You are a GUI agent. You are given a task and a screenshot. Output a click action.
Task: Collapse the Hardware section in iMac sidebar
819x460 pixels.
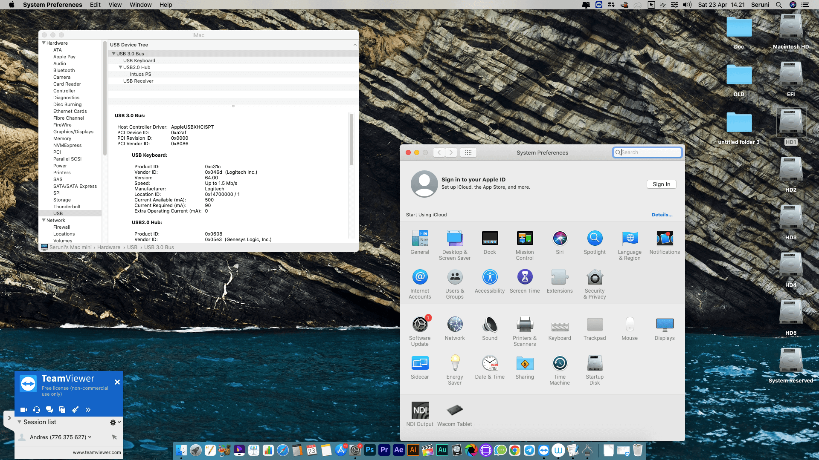click(x=44, y=43)
